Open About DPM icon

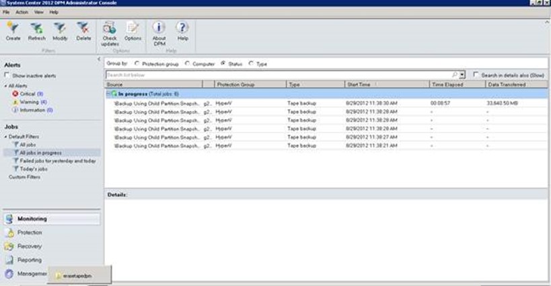(x=159, y=28)
